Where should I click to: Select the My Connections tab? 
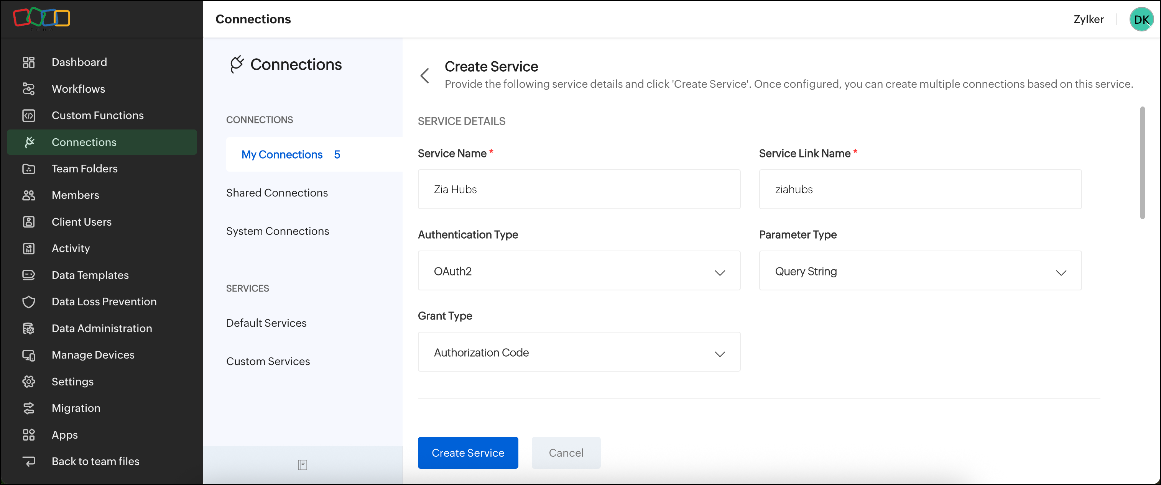[282, 154]
